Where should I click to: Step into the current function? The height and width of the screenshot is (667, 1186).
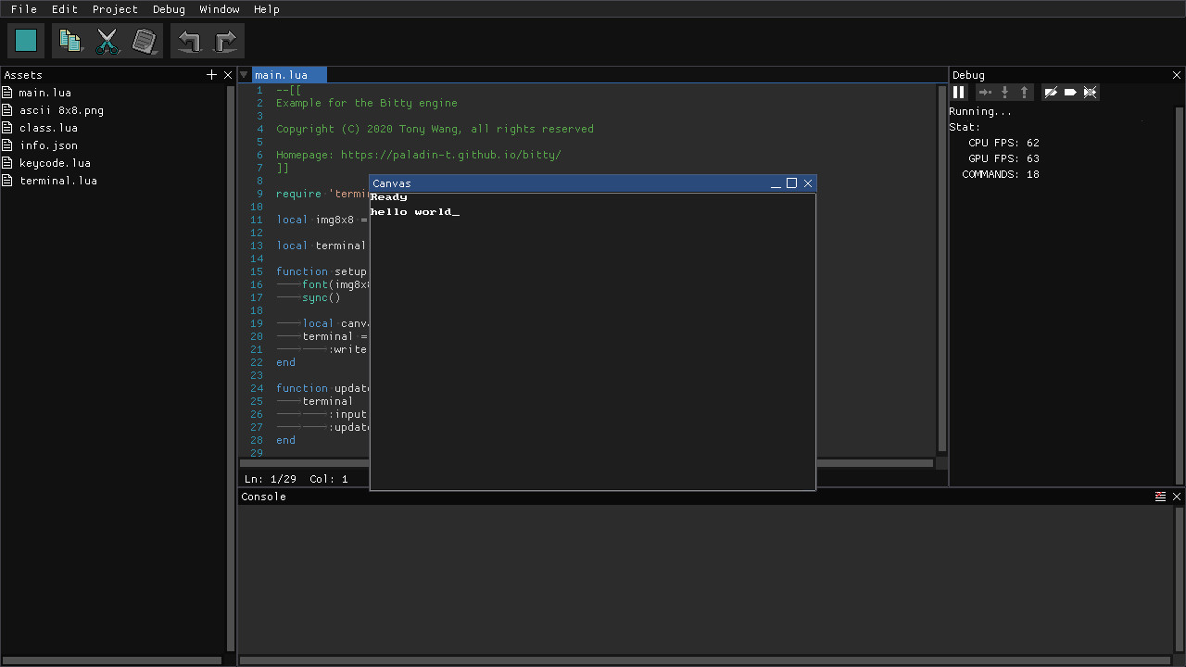(x=1004, y=92)
